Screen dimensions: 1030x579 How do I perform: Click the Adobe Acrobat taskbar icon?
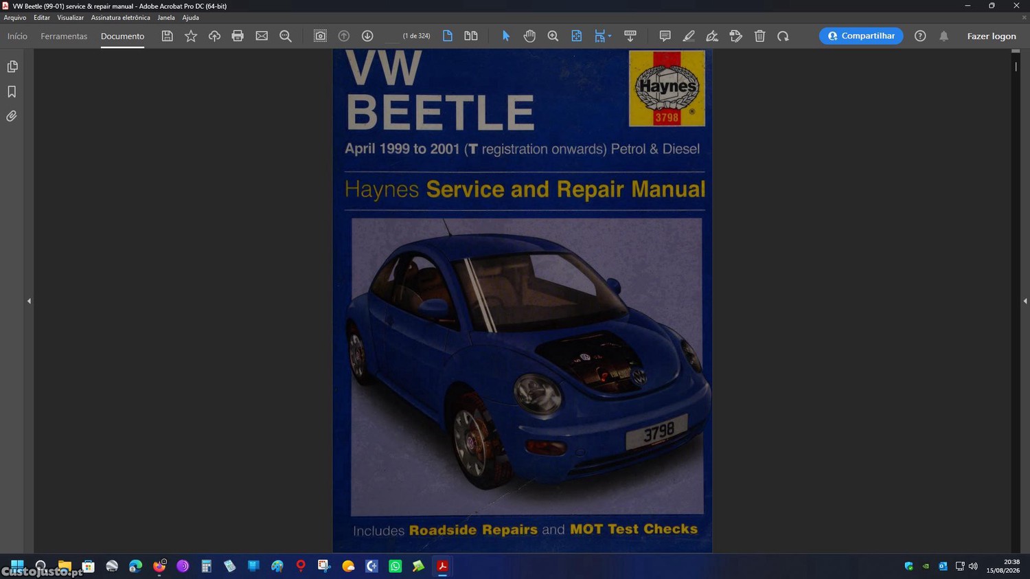coord(442,566)
